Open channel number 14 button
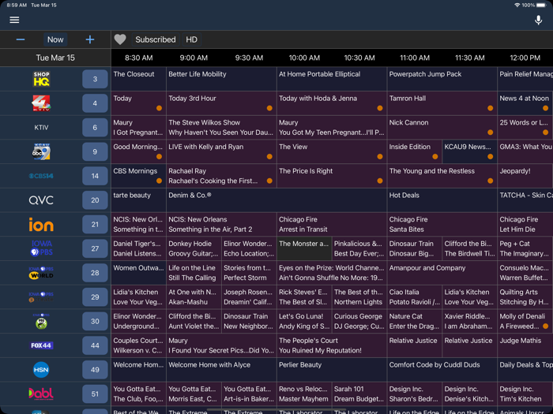Screen dimensions: 553x414 95,176
